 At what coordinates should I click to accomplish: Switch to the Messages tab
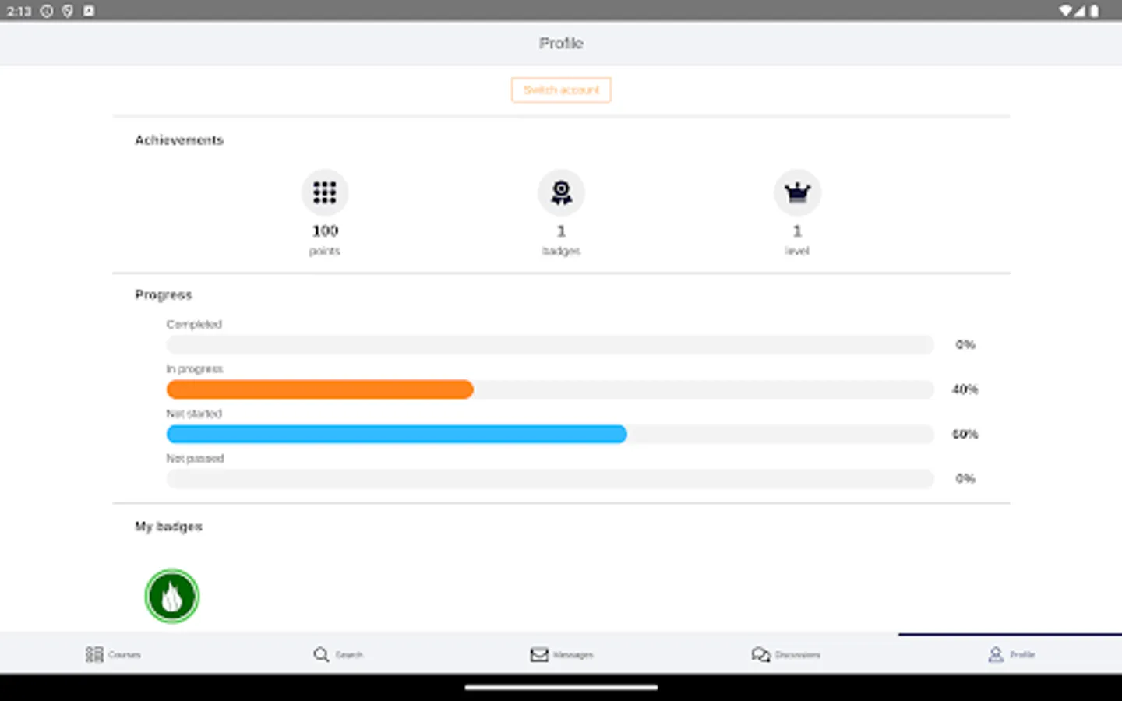562,654
